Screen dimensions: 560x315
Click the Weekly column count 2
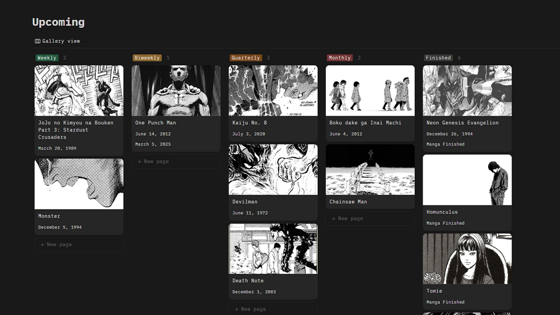pos(65,58)
